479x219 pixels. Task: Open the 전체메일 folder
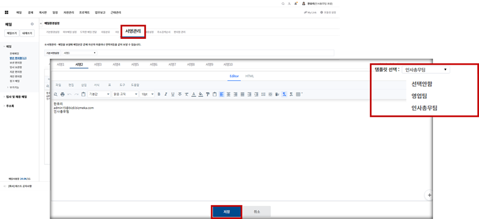point(14,53)
